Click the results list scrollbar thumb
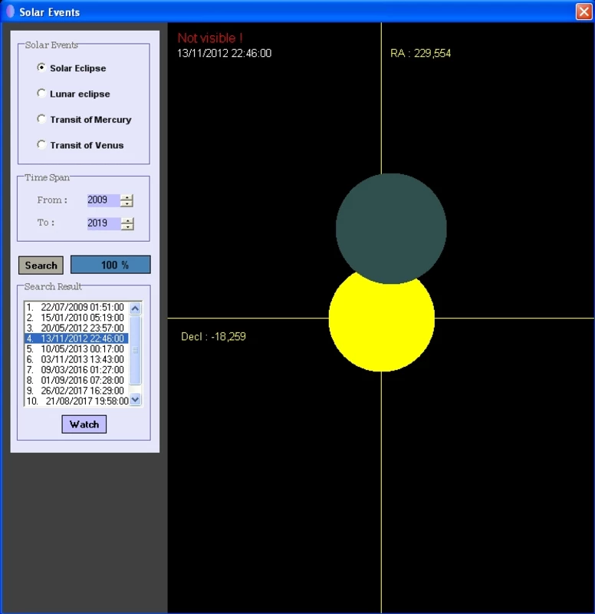Viewport: 595px width, 614px height. (x=136, y=350)
